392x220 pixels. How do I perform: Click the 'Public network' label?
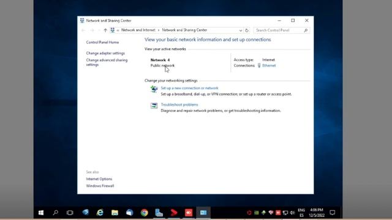[162, 65]
